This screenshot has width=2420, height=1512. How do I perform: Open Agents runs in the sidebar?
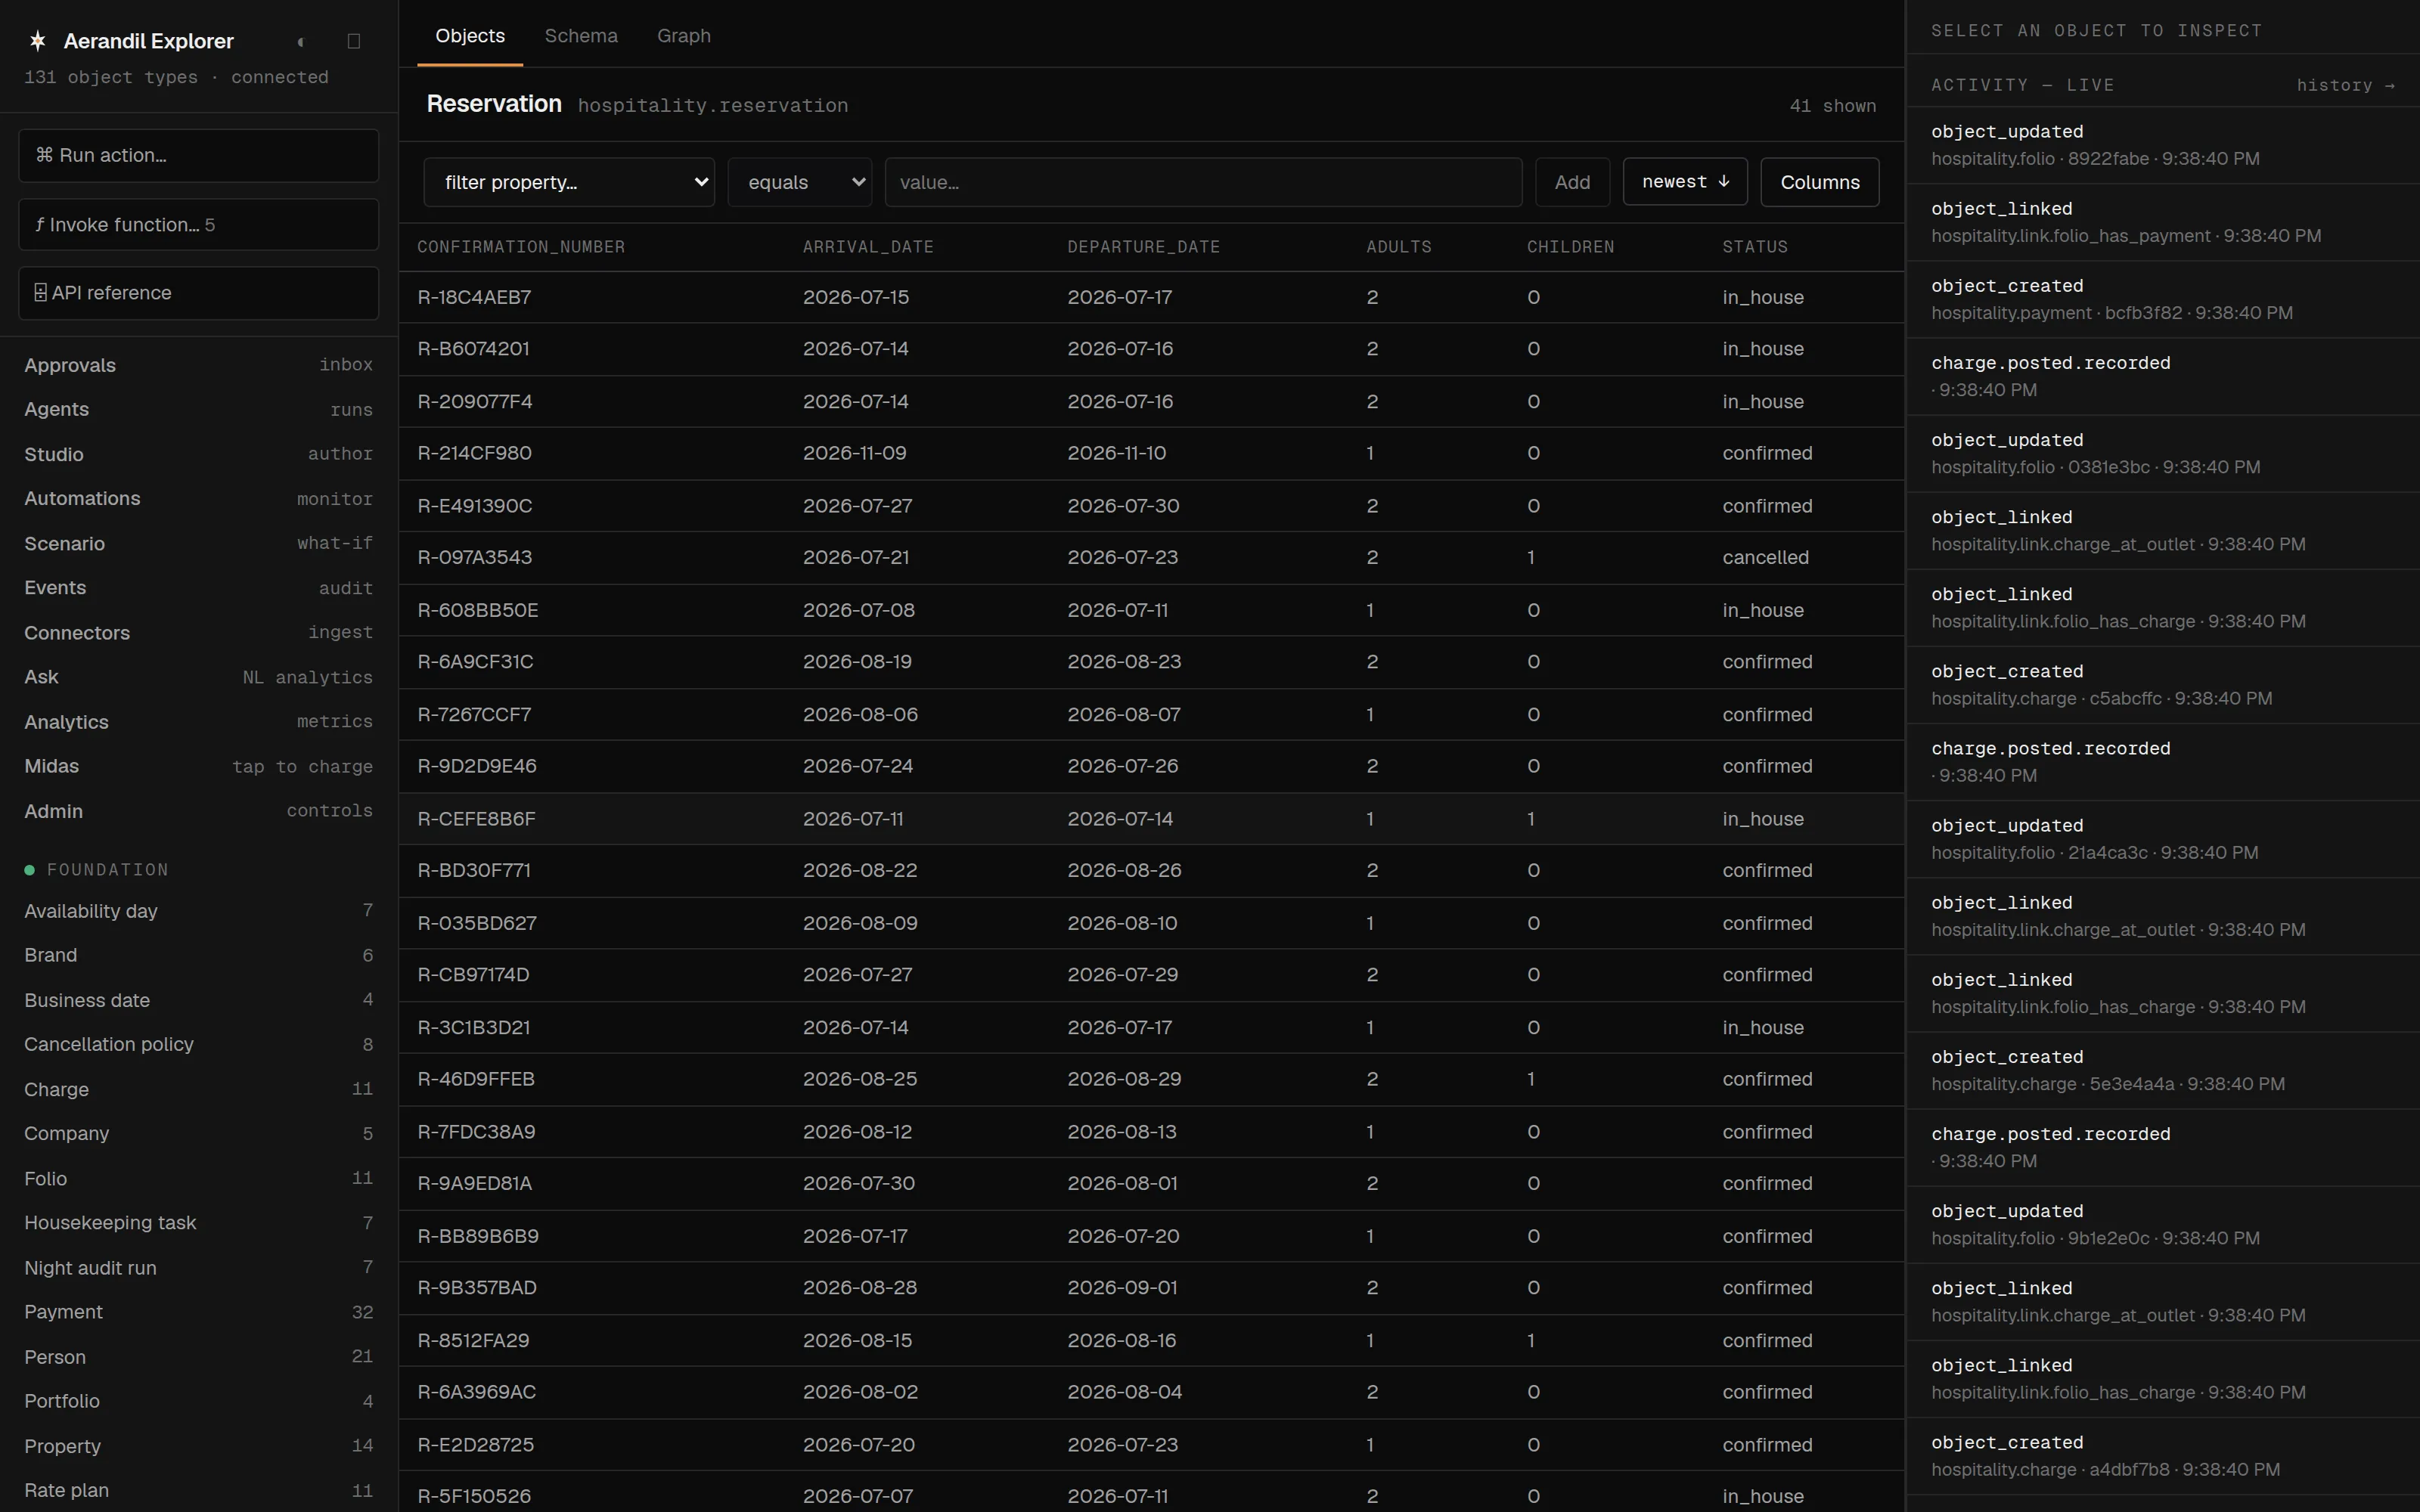pyautogui.click(x=198, y=409)
